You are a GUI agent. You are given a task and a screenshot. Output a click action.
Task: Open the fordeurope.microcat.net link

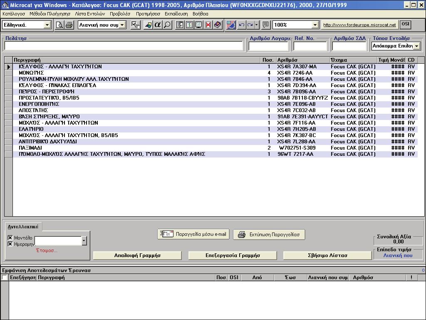pyautogui.click(x=359, y=25)
